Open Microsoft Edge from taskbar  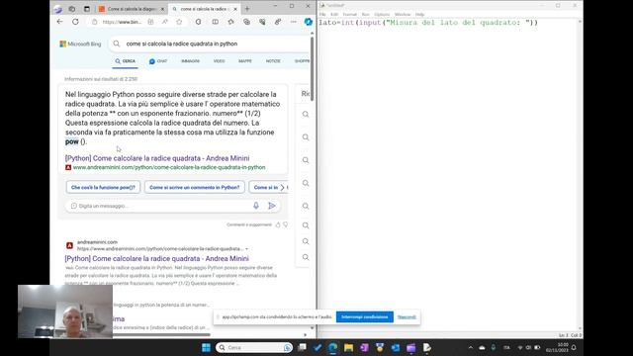(x=333, y=347)
